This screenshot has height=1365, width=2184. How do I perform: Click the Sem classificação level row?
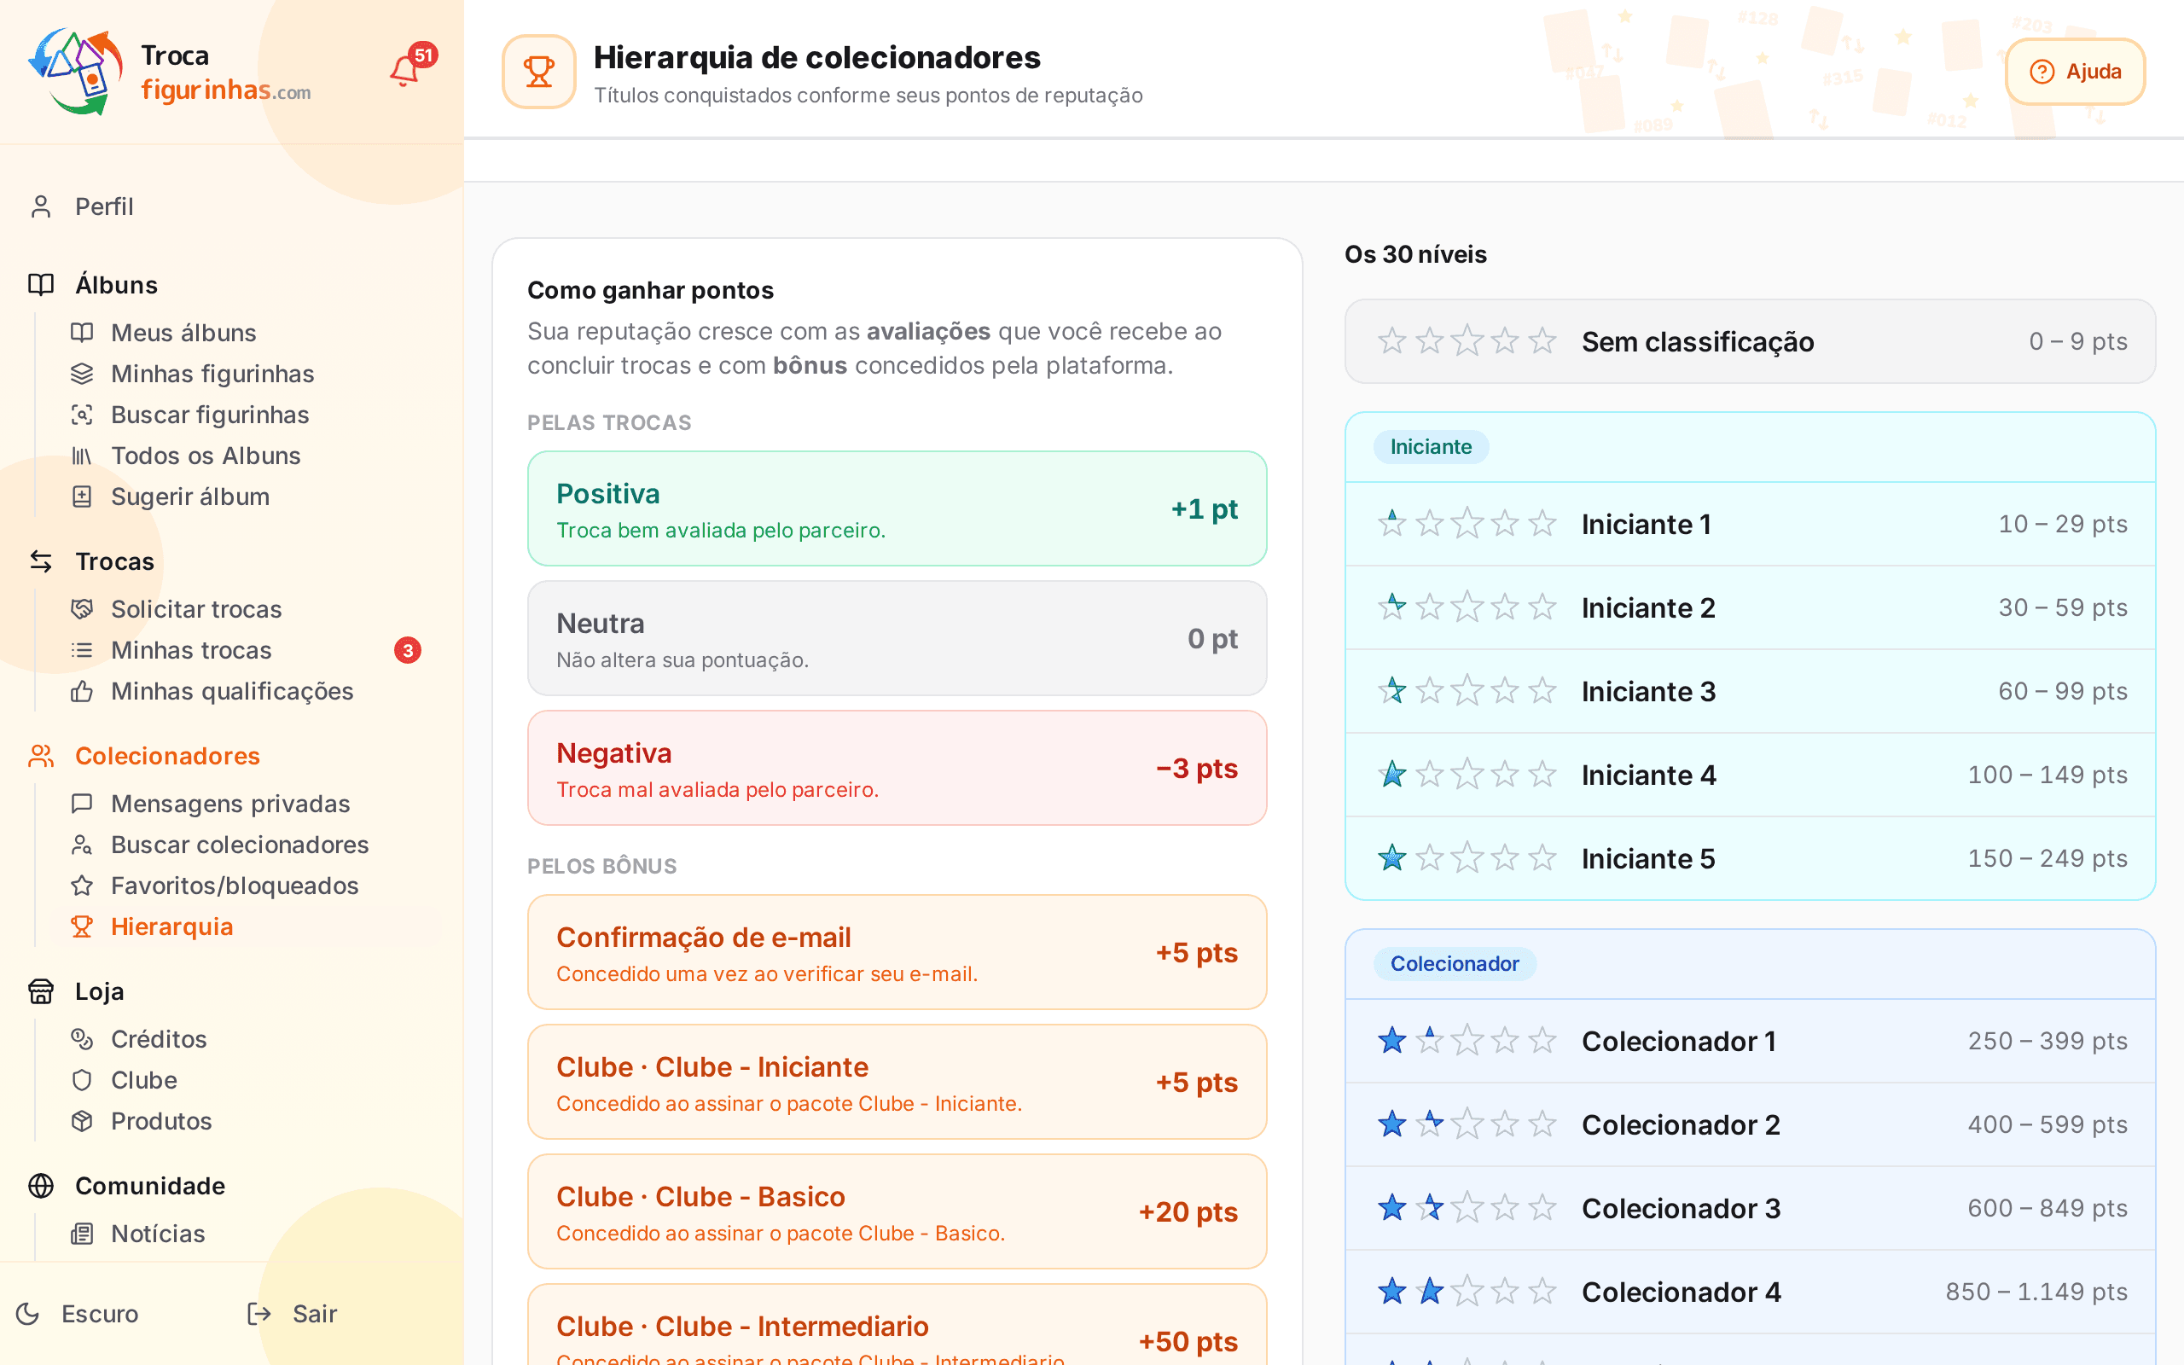tap(1750, 341)
